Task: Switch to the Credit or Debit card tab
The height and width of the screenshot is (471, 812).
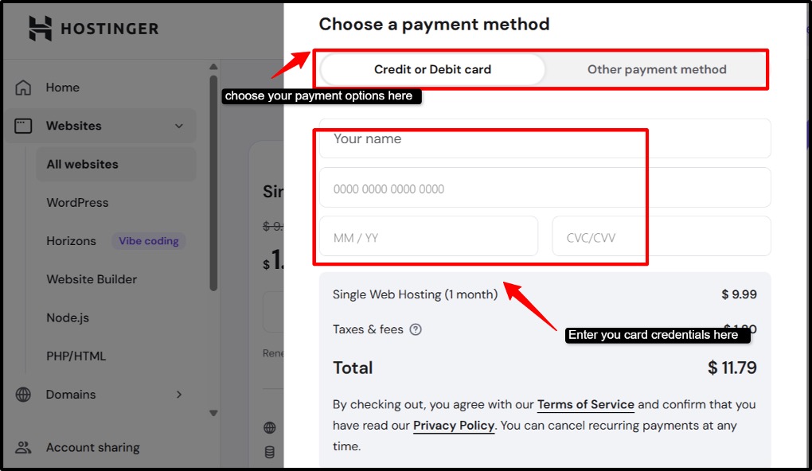Action: tap(432, 69)
